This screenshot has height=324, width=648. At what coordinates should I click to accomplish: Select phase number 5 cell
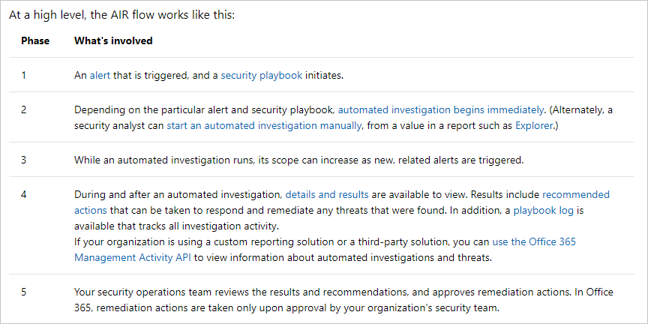[23, 292]
